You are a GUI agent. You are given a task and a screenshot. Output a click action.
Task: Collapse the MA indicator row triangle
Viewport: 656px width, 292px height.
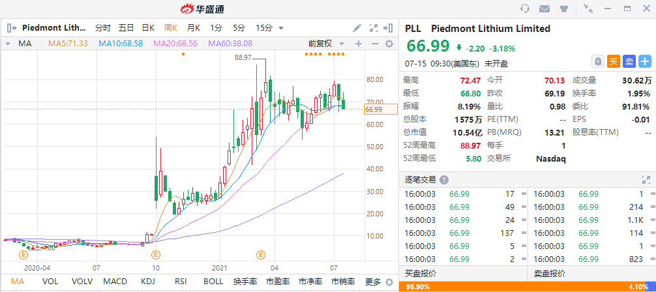click(x=8, y=44)
